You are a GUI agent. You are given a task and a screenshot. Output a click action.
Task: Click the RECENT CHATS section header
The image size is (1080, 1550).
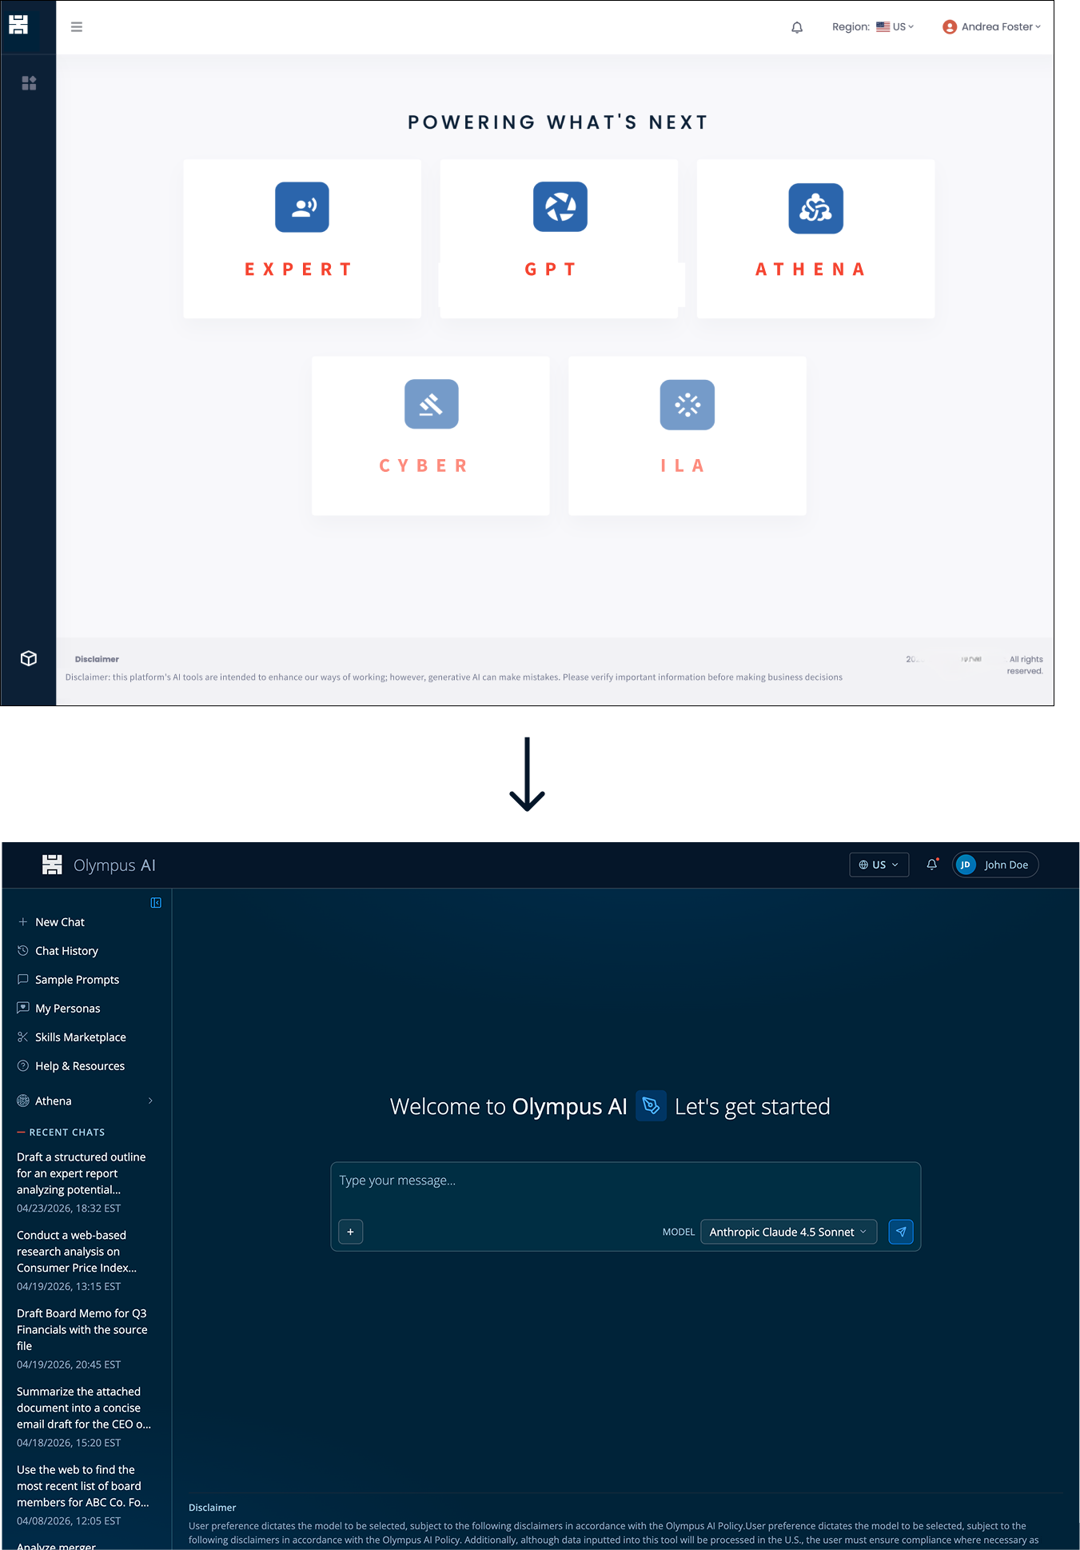(x=67, y=1133)
